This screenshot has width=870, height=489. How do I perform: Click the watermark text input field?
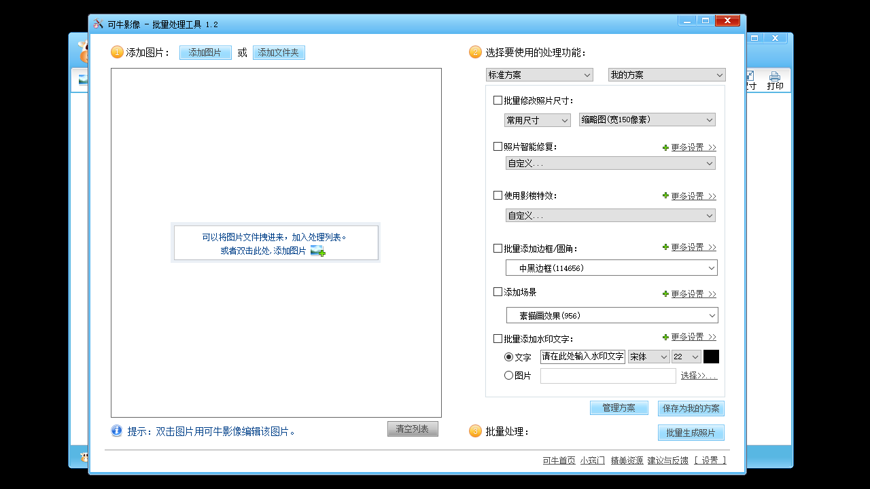click(x=582, y=357)
